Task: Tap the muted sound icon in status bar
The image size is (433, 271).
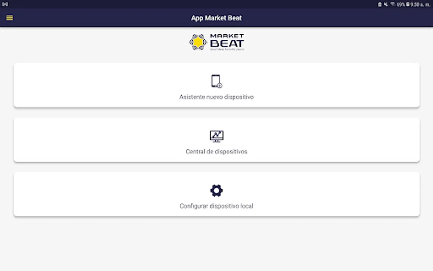Action: point(386,4)
